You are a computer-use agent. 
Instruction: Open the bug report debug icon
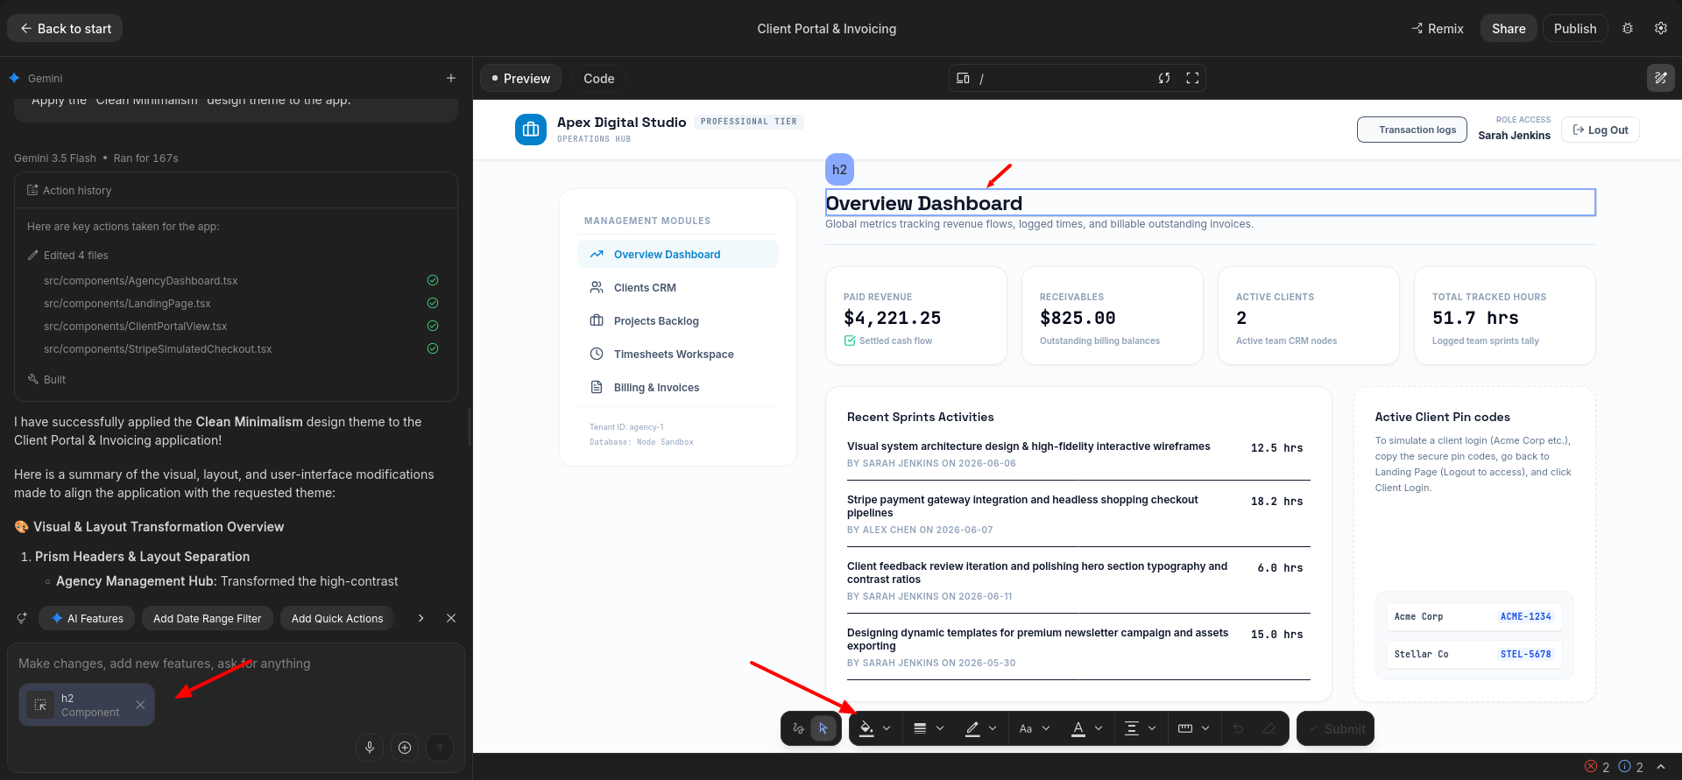click(1628, 28)
